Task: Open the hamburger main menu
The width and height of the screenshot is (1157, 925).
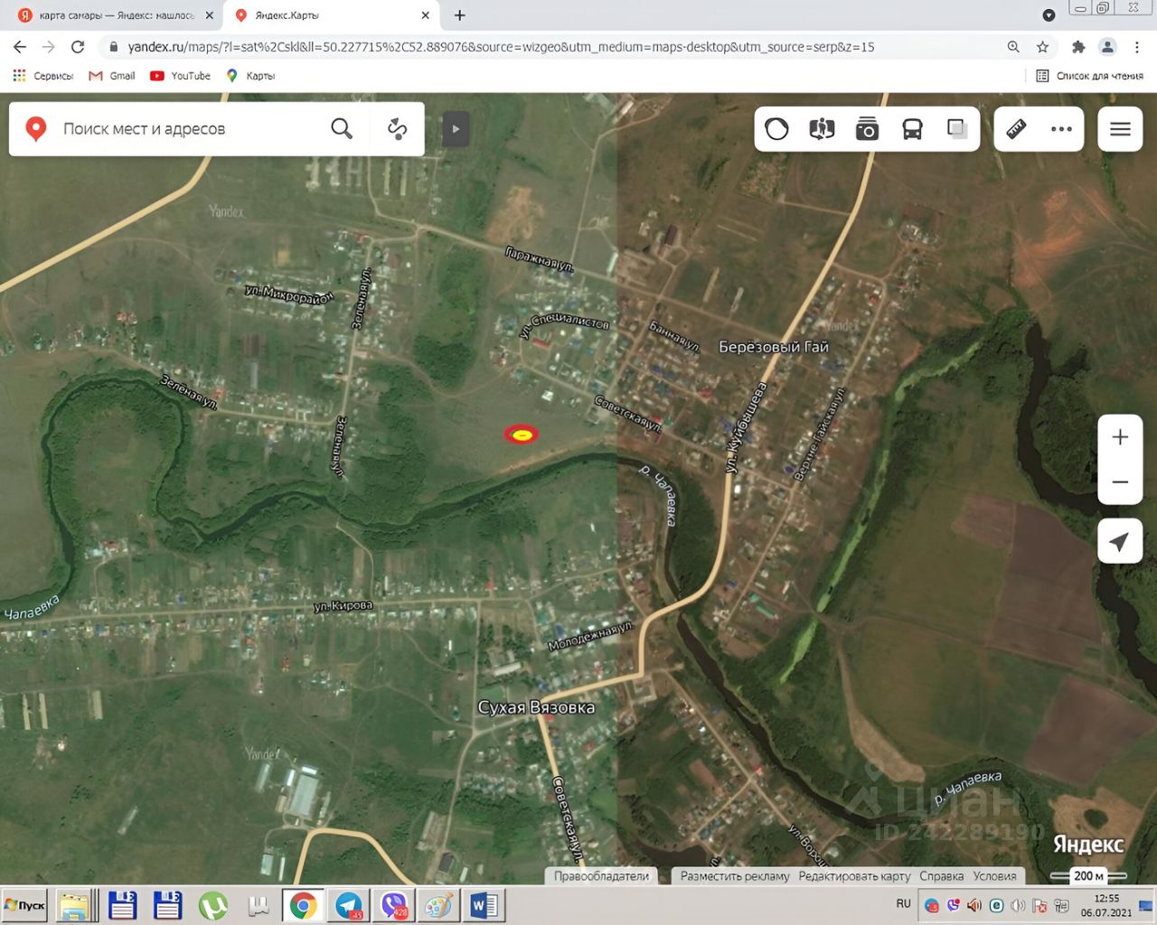Action: (x=1120, y=129)
